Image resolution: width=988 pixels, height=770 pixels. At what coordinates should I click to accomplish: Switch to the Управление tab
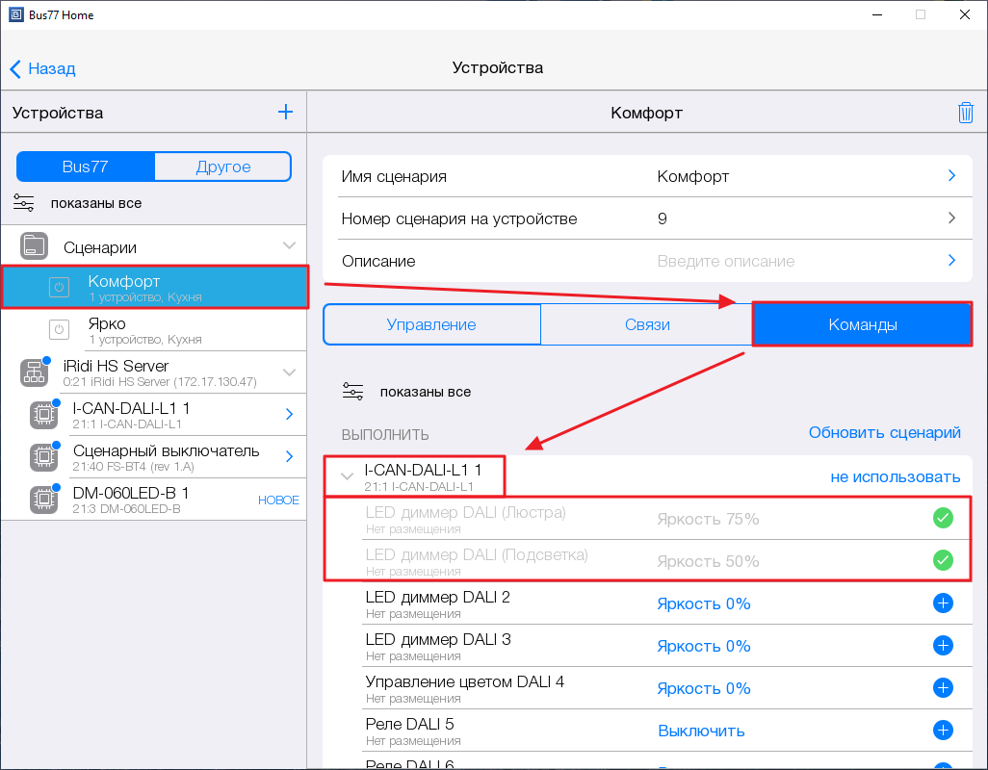[x=431, y=324]
